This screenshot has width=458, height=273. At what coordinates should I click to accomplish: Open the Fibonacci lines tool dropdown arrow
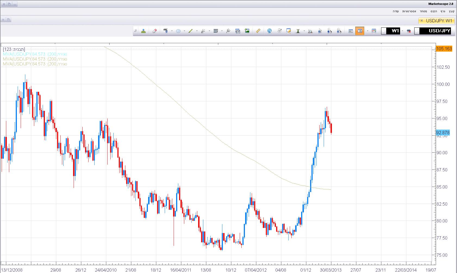222,31
